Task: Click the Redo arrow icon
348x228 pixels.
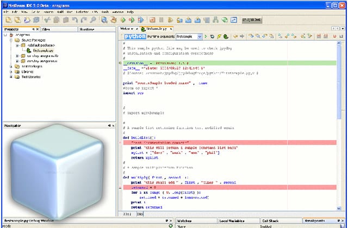Action: [x=84, y=20]
